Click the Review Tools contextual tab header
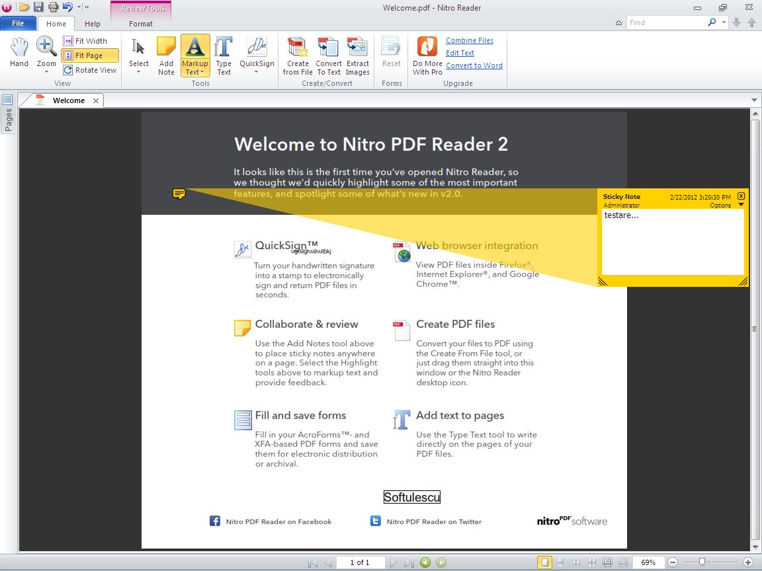Screen dimensions: 762x571 coord(141,8)
